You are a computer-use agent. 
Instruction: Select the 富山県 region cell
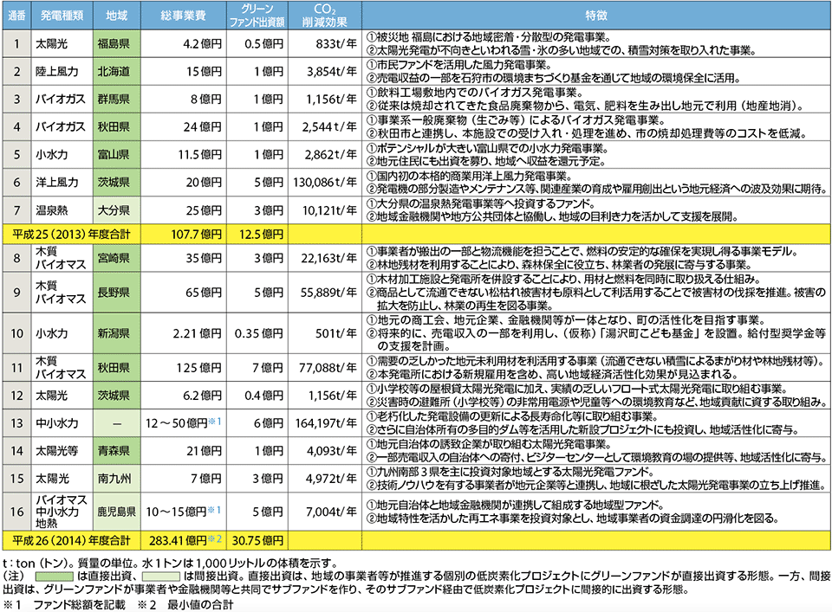pyautogui.click(x=117, y=155)
